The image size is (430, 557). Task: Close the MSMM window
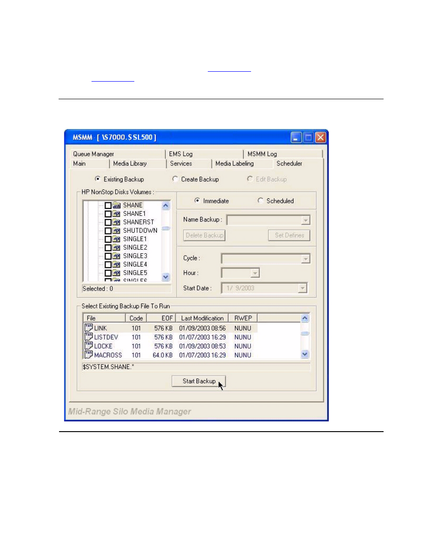pyautogui.click(x=320, y=138)
